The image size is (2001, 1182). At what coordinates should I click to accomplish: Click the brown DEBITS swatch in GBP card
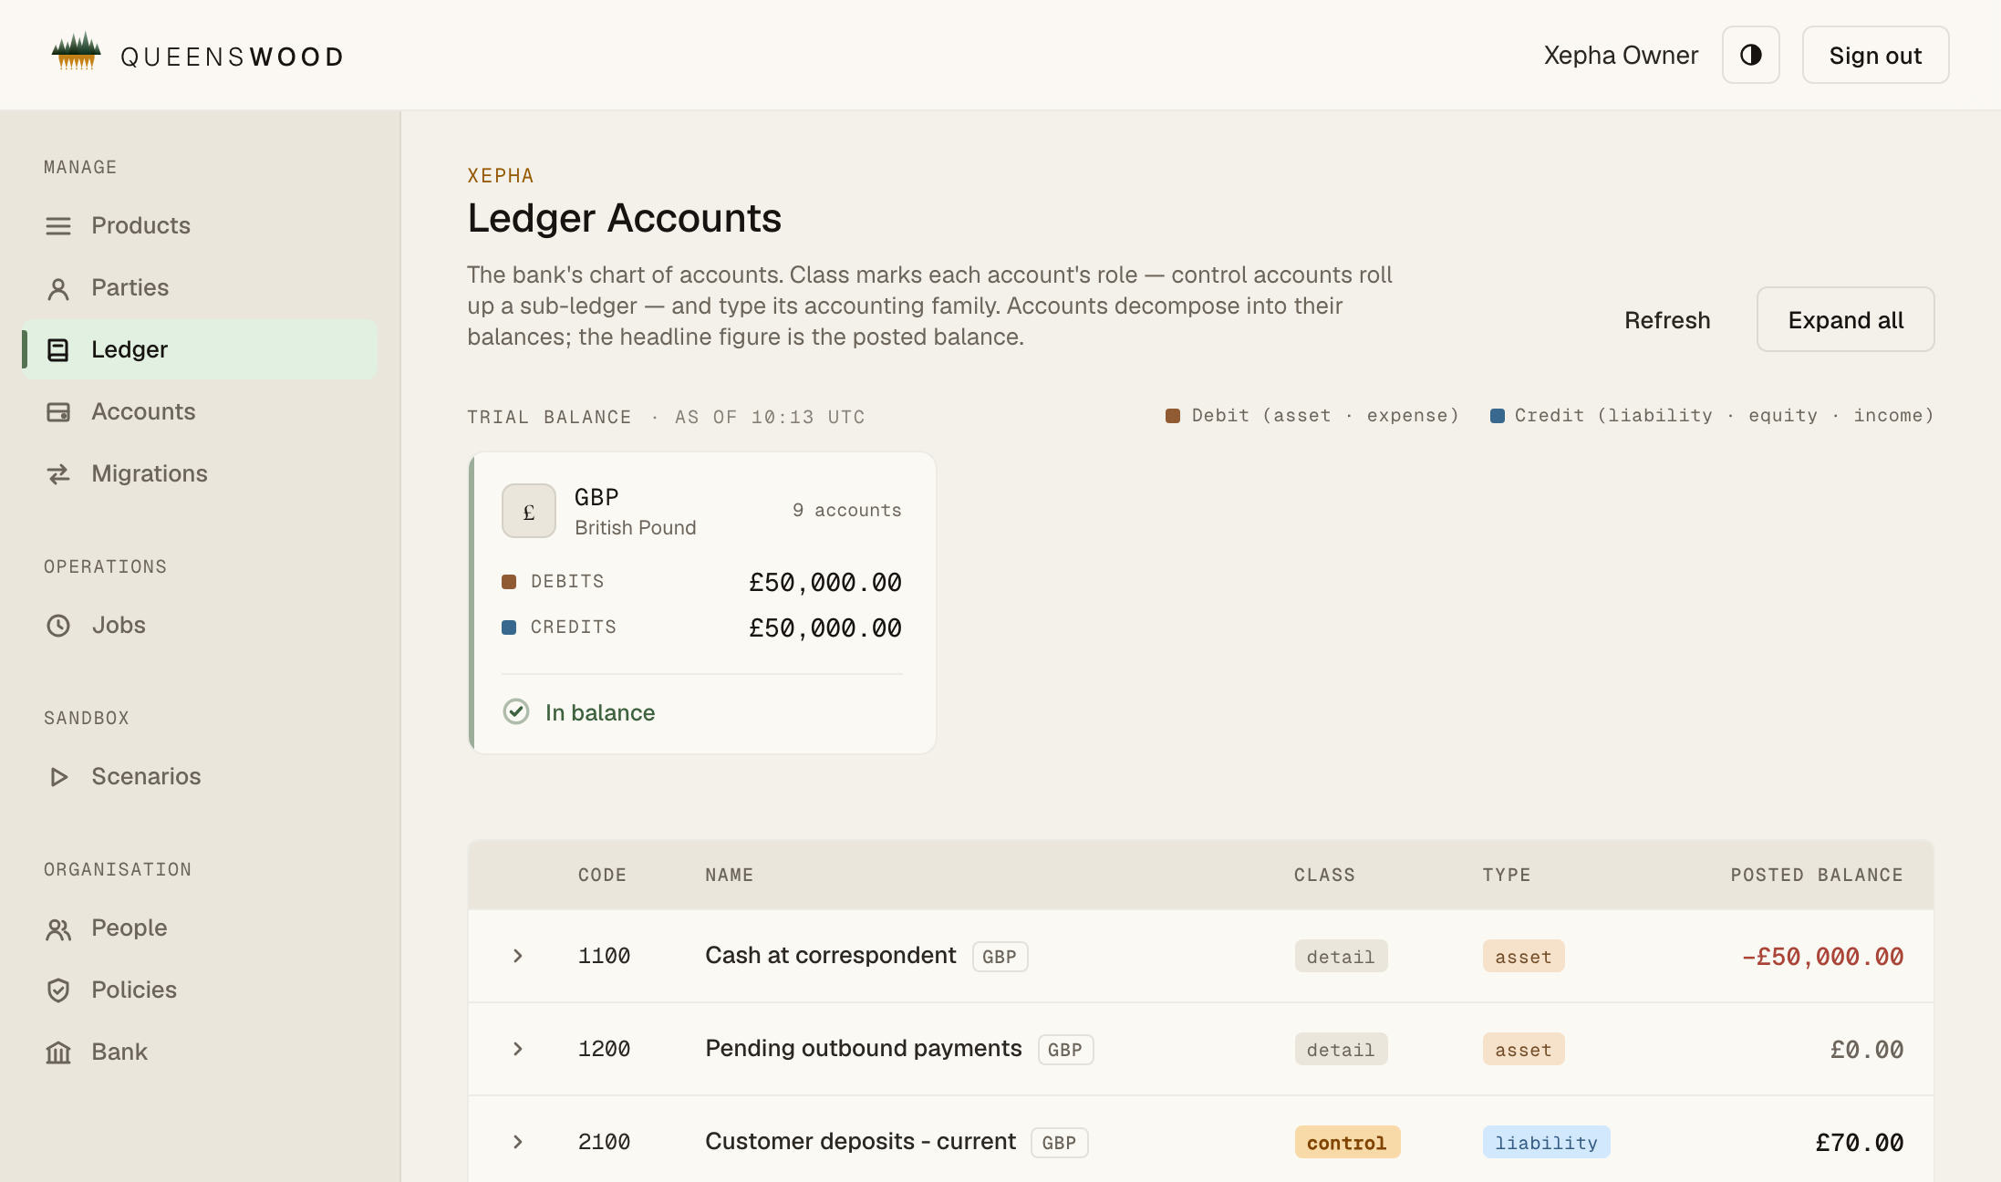tap(509, 582)
